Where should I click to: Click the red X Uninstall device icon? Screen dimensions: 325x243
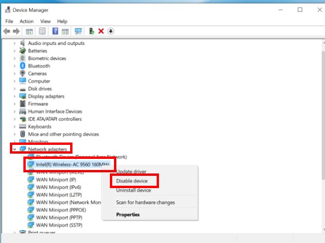pyautogui.click(x=101, y=32)
